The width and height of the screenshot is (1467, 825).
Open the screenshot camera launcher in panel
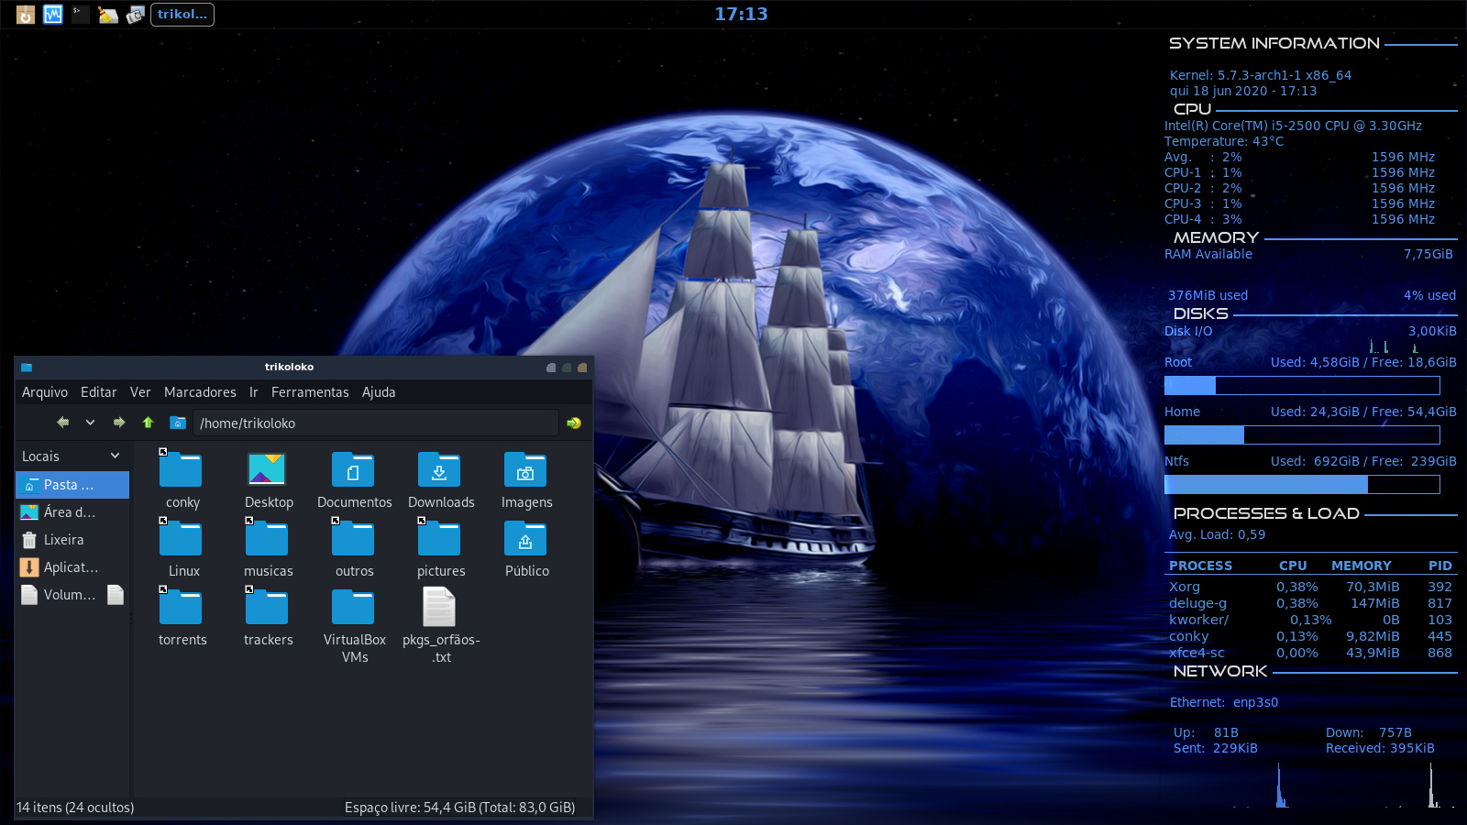(136, 15)
